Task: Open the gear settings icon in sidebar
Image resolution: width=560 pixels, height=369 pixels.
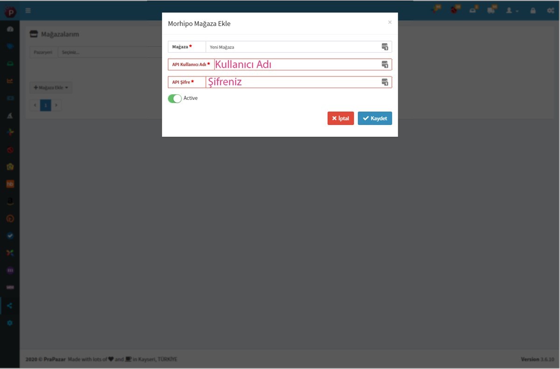Action: coord(10,323)
